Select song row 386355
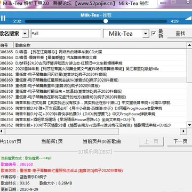The height and width of the screenshot is (192, 192). coord(93,108)
